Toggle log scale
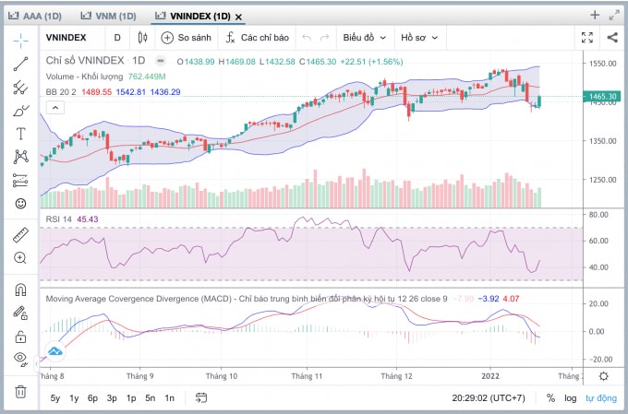 [x=571, y=398]
